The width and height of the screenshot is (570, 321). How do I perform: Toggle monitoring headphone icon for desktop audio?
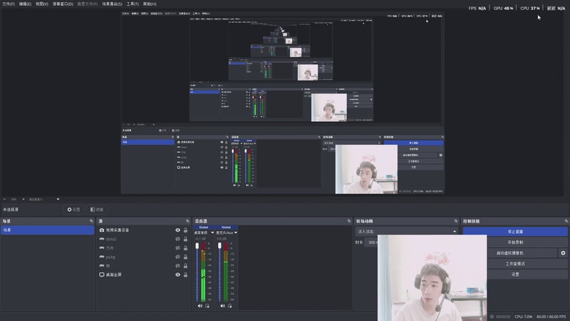pos(207,306)
